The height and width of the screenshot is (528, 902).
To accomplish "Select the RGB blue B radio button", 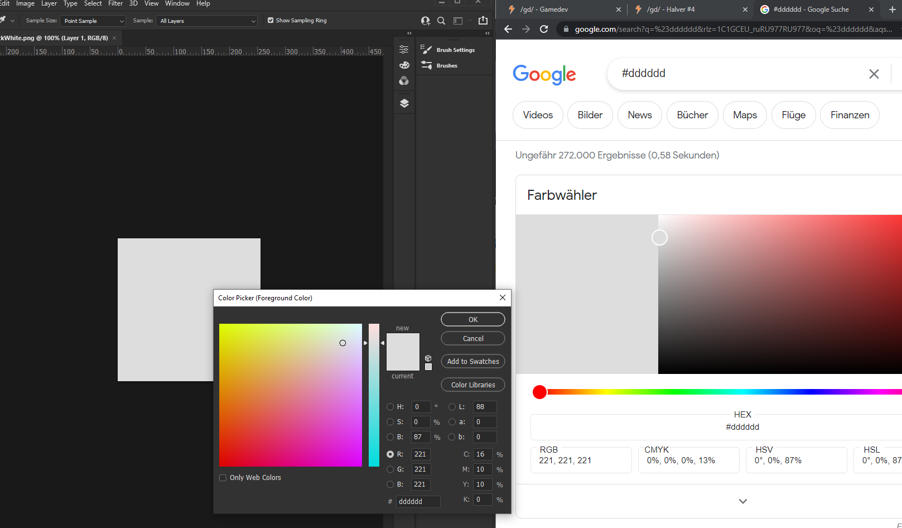I will click(x=390, y=484).
